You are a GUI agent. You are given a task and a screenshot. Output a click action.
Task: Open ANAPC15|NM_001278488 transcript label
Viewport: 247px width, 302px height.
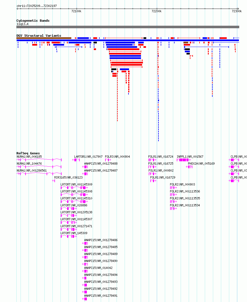(x=101, y=164)
